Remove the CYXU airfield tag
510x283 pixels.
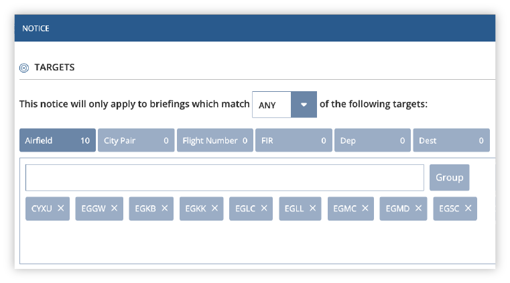point(61,208)
